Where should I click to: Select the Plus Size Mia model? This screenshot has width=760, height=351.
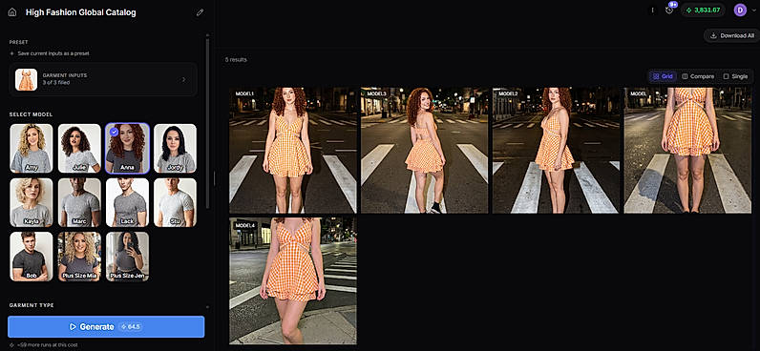(79, 257)
